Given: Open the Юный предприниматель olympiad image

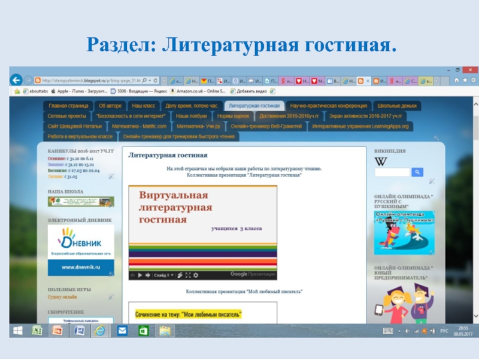Looking at the screenshot, I should pos(404,303).
